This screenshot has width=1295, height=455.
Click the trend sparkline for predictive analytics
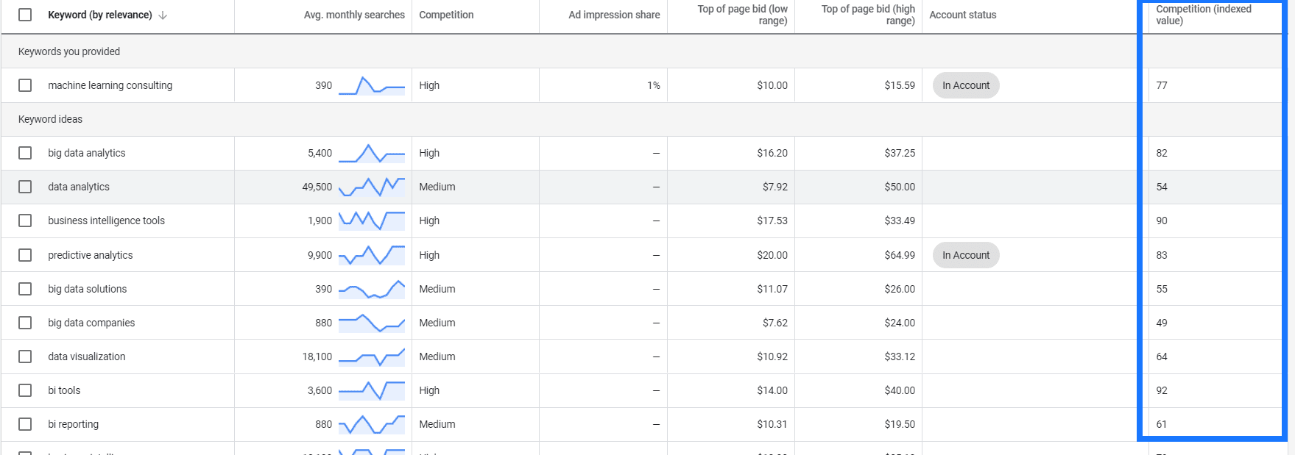pyautogui.click(x=372, y=255)
